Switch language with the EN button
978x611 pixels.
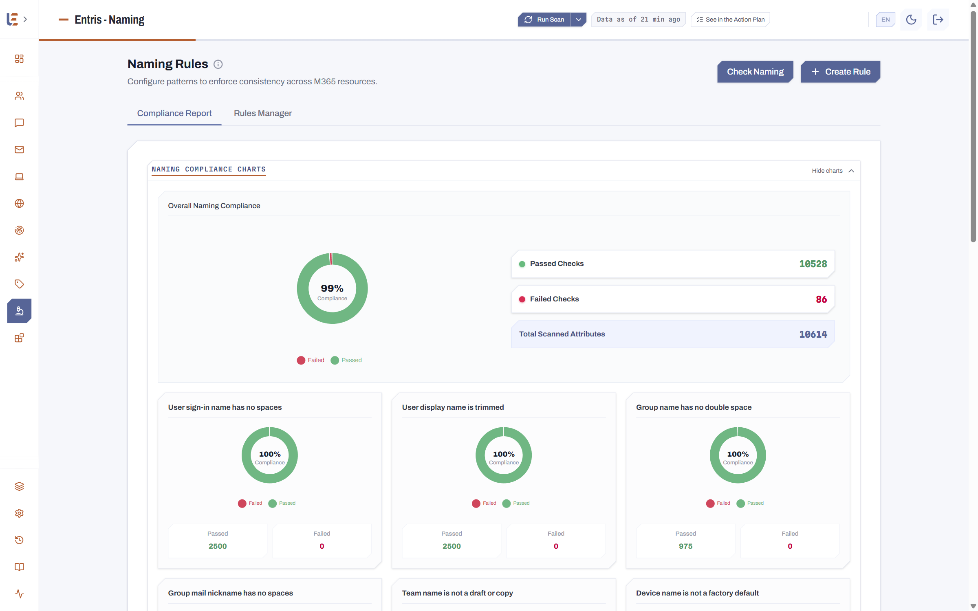pos(885,20)
